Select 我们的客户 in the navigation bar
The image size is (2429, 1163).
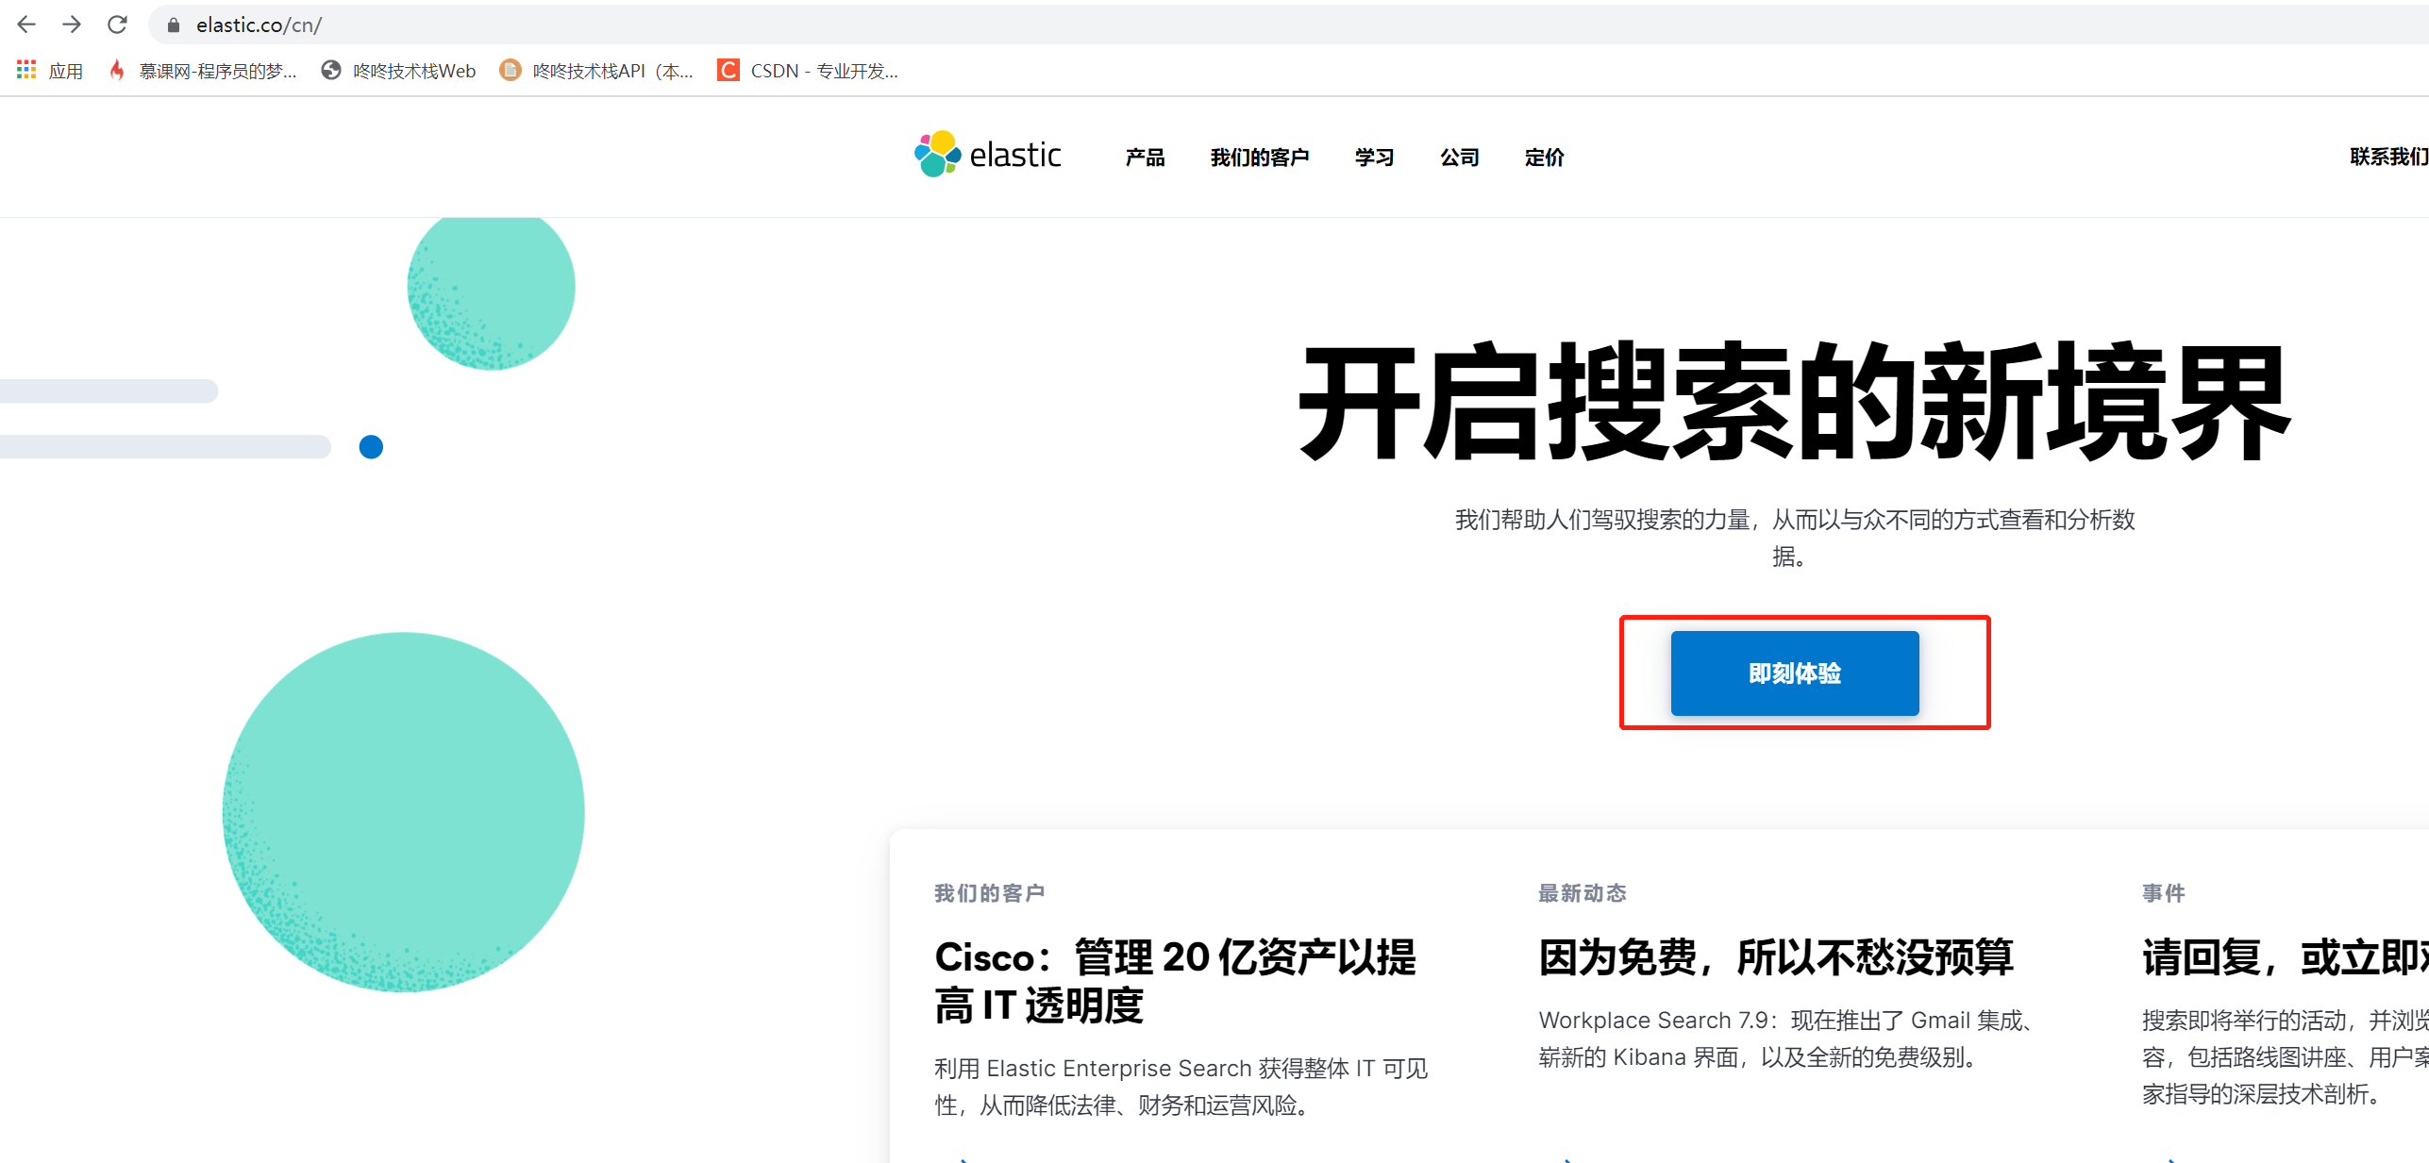[x=1261, y=158]
